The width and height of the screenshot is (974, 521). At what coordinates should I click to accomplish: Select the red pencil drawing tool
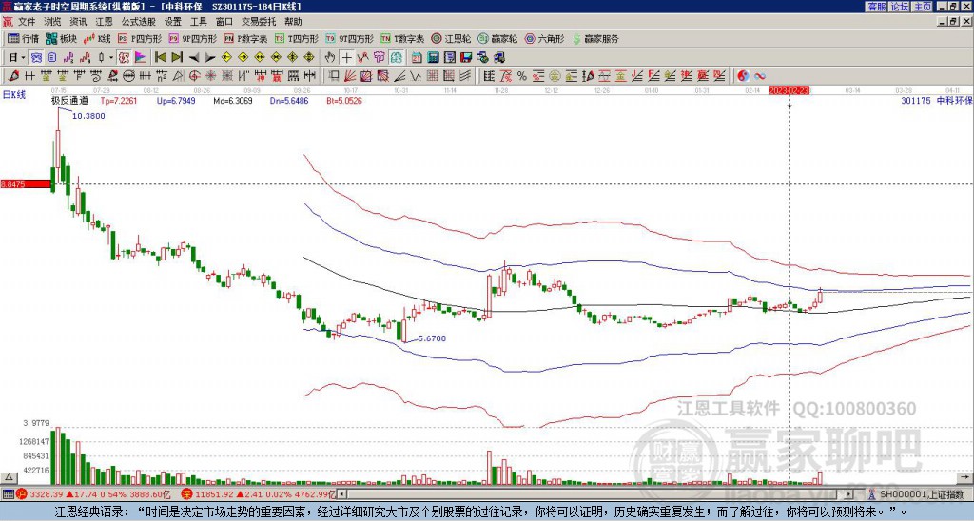(12, 76)
